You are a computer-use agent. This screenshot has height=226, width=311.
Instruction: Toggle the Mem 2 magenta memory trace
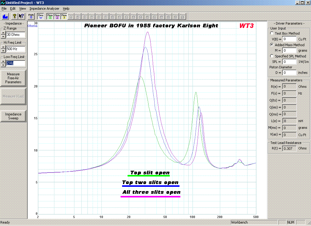pyautogui.click(x=57, y=16)
